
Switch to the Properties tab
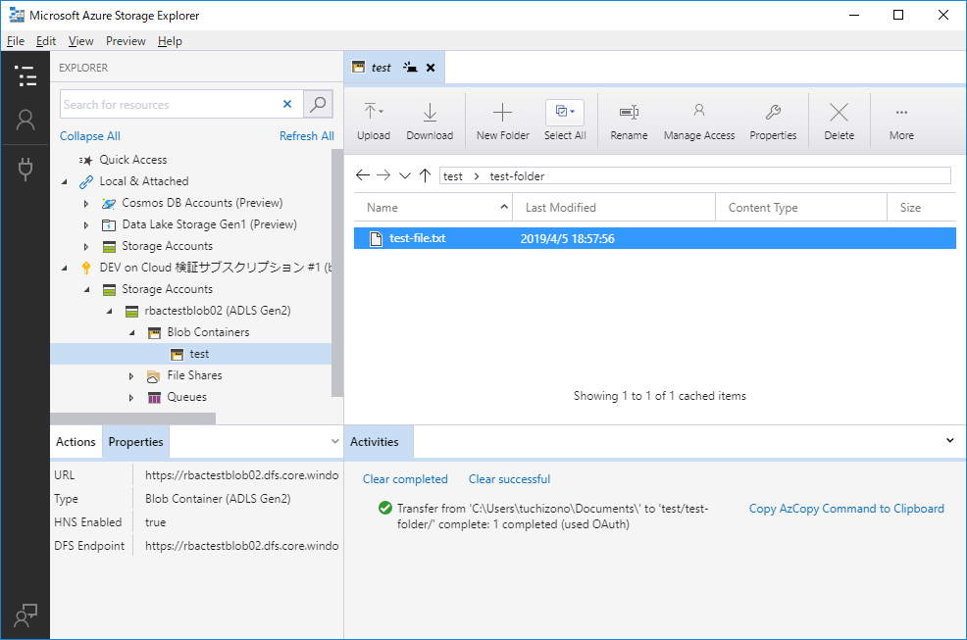135,441
